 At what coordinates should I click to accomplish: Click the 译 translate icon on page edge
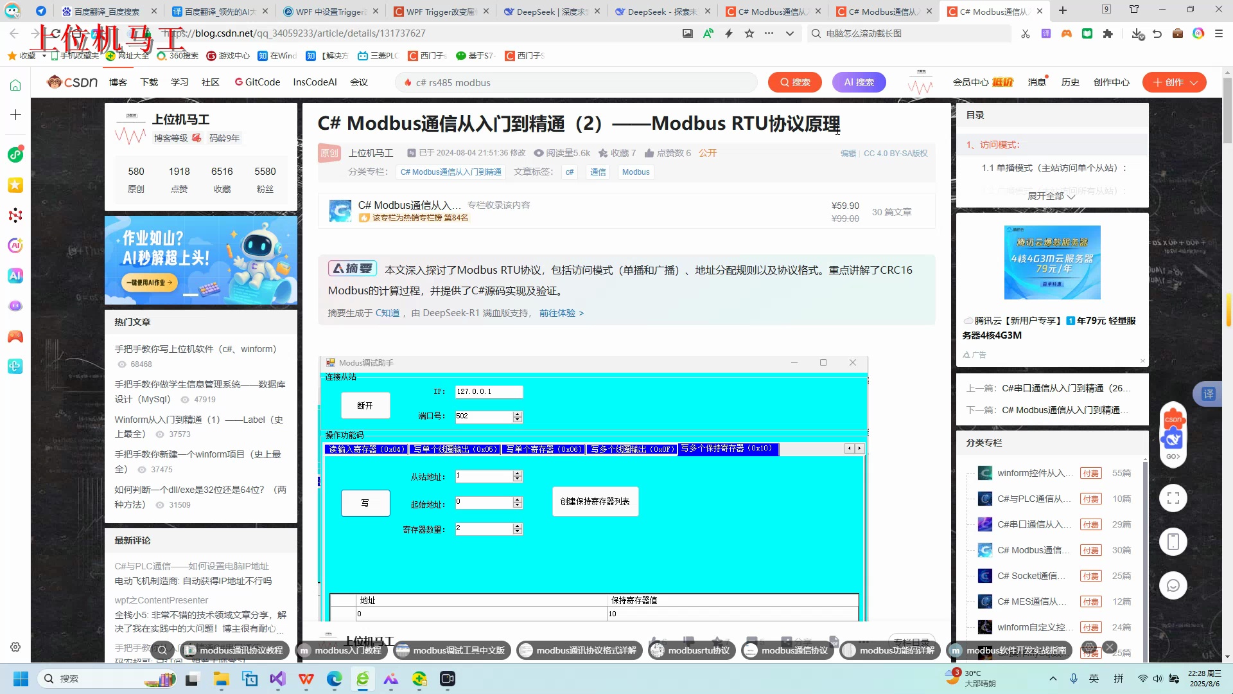coord(1208,394)
